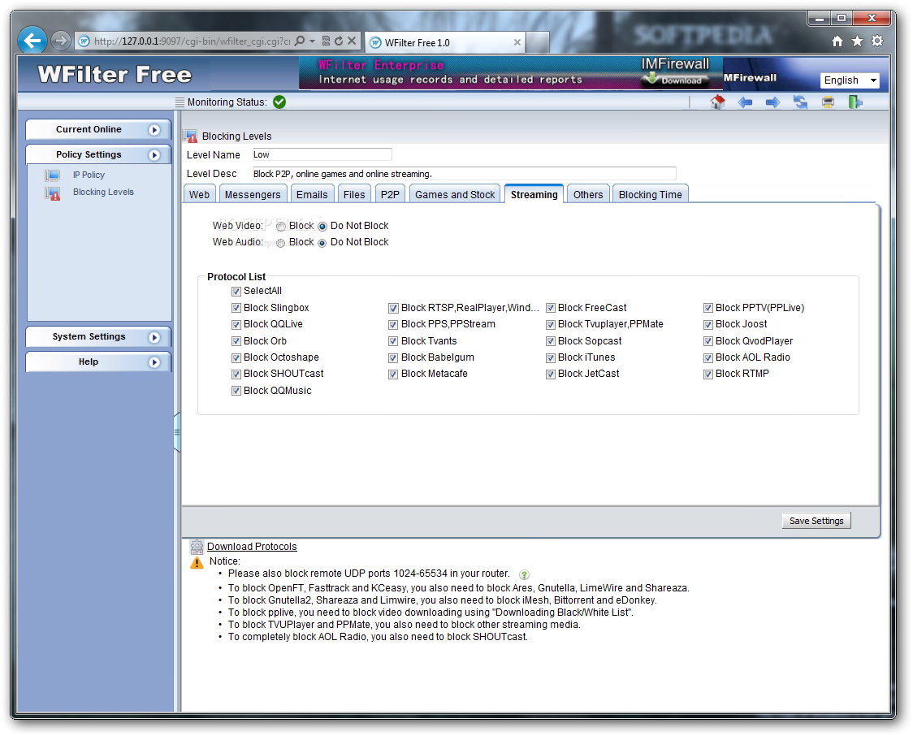913x736 pixels.
Task: Switch to the Blocking Time tab
Action: pyautogui.click(x=651, y=194)
